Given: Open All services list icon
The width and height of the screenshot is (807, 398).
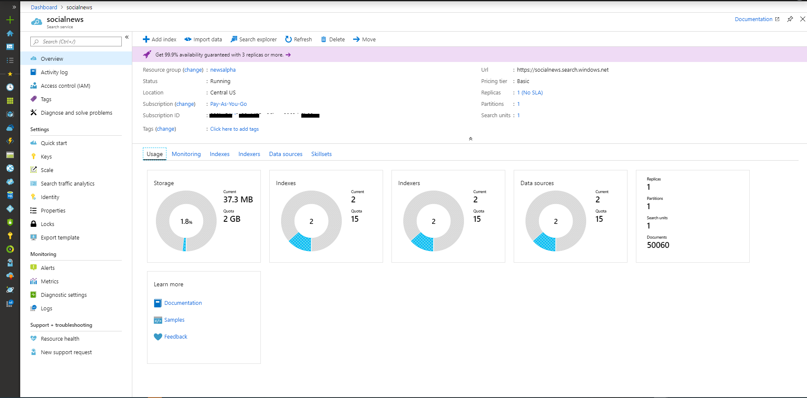Looking at the screenshot, I should (x=10, y=60).
